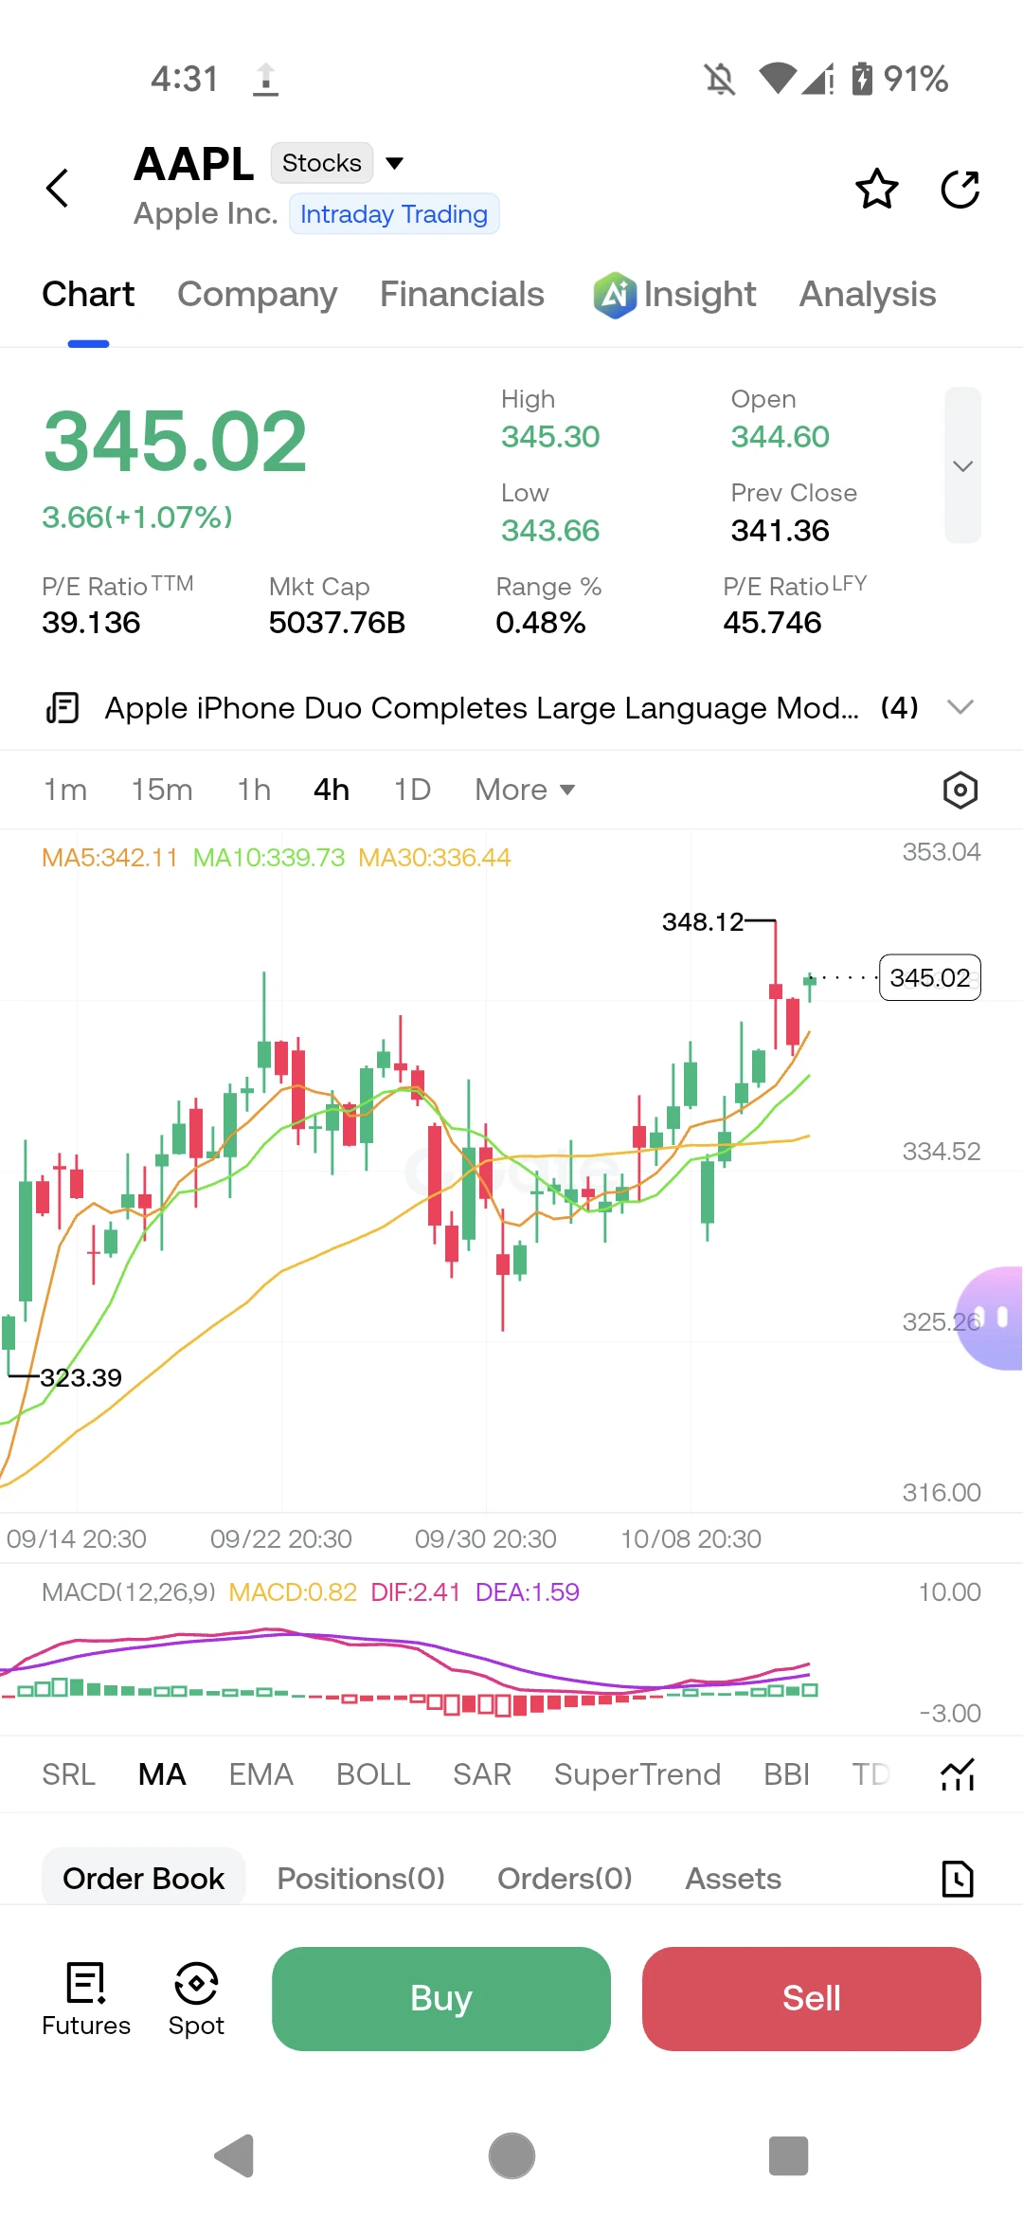Open the Positions(0) tab
Screen dimensions: 1023x2218
(361, 1878)
